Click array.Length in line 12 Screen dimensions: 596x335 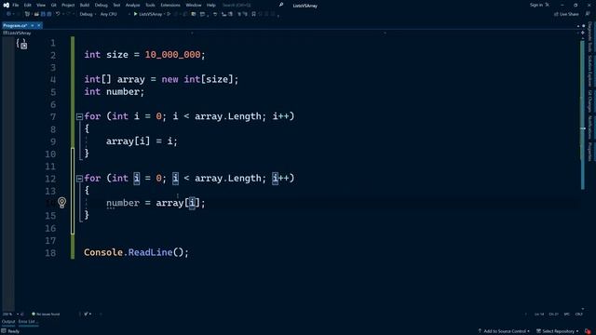click(x=228, y=178)
